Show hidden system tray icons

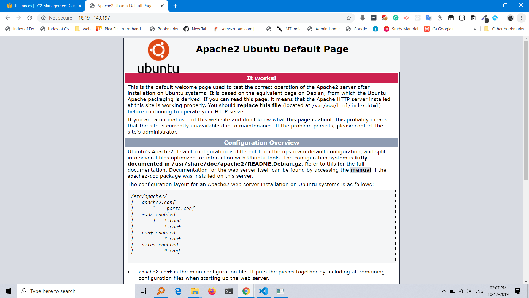pos(444,291)
